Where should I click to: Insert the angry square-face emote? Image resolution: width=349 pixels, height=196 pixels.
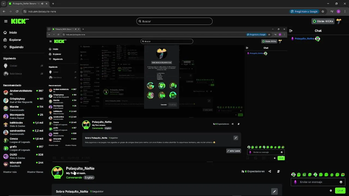coord(304,175)
